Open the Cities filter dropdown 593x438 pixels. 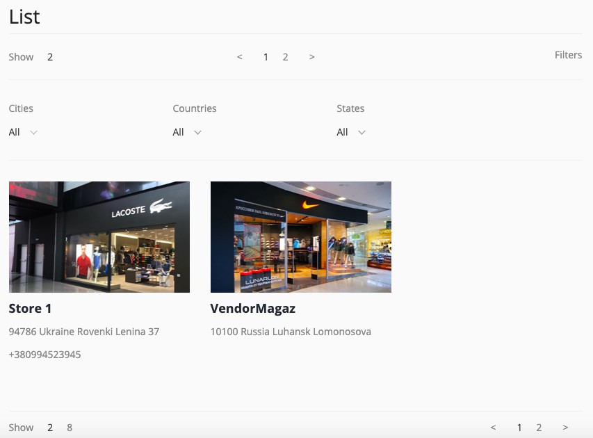coord(23,132)
